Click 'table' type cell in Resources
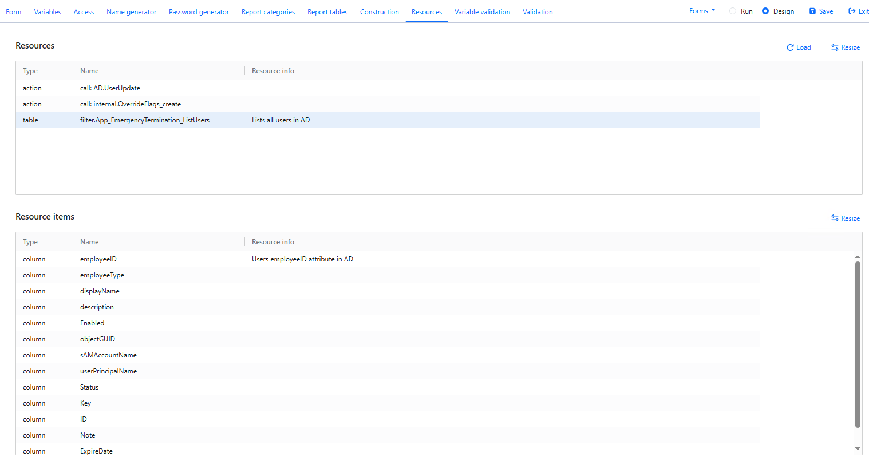 pyautogui.click(x=30, y=120)
